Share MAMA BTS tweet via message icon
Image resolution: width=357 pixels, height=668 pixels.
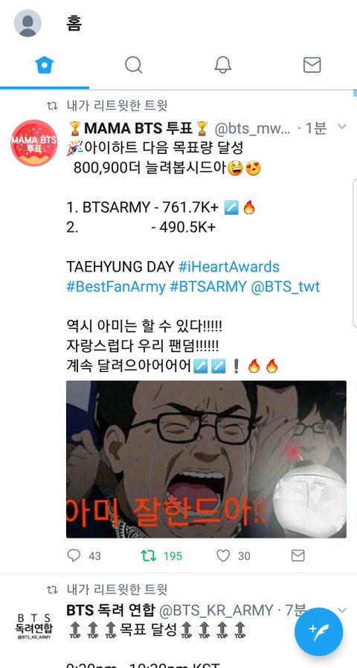coord(297,556)
